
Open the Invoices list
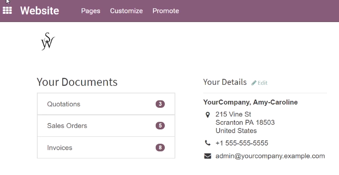pos(106,147)
